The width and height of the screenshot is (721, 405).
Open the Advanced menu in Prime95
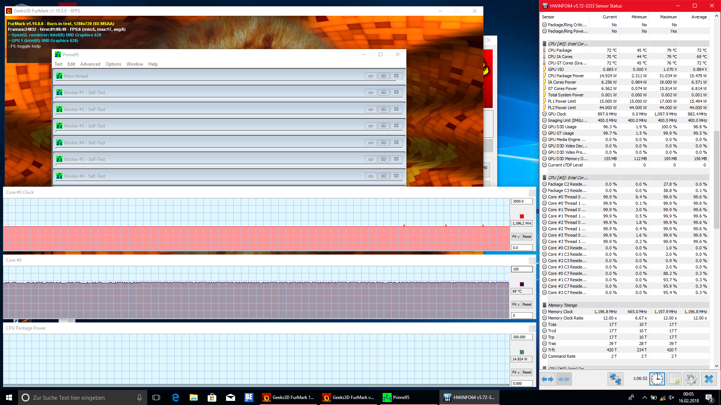pos(90,64)
